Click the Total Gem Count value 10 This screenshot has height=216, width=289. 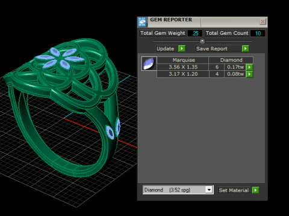coord(258,33)
